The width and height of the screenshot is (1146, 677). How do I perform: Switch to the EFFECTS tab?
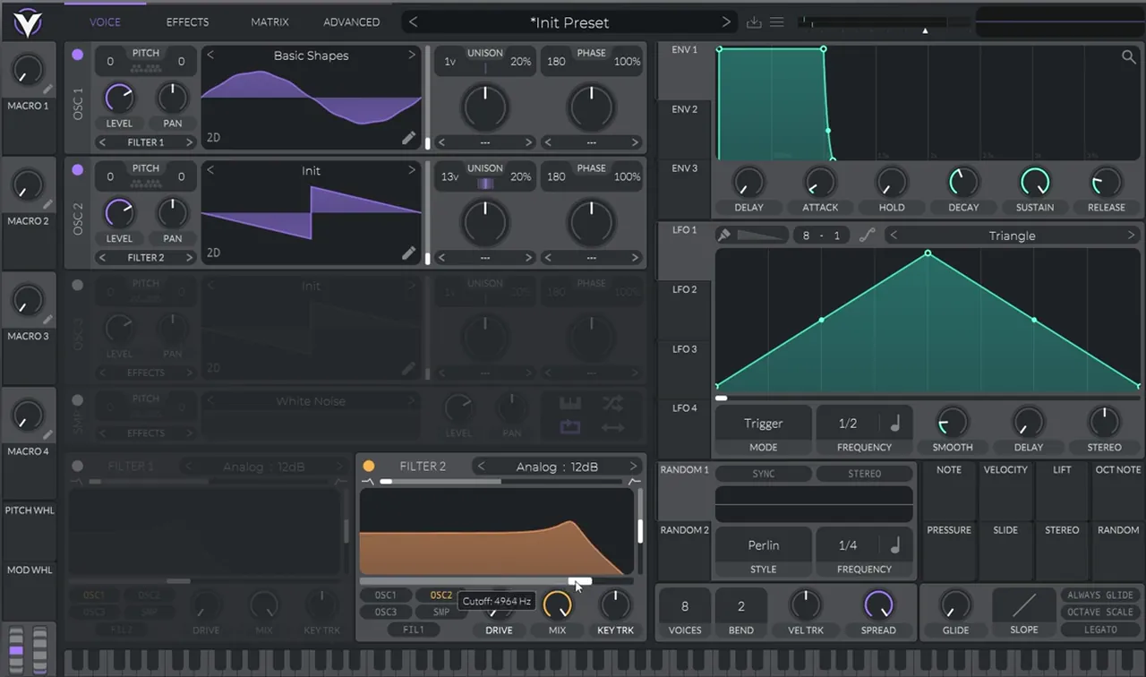tap(188, 21)
